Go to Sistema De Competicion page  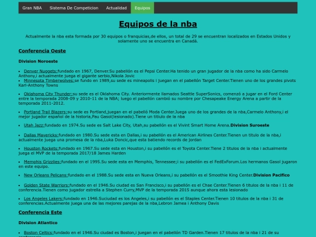[74, 8]
